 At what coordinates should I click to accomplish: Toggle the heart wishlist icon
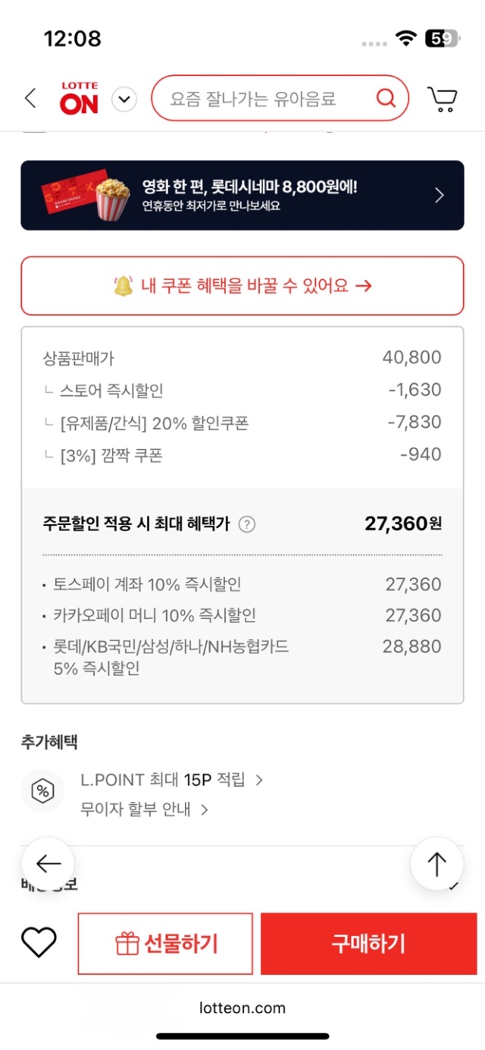[x=39, y=943]
